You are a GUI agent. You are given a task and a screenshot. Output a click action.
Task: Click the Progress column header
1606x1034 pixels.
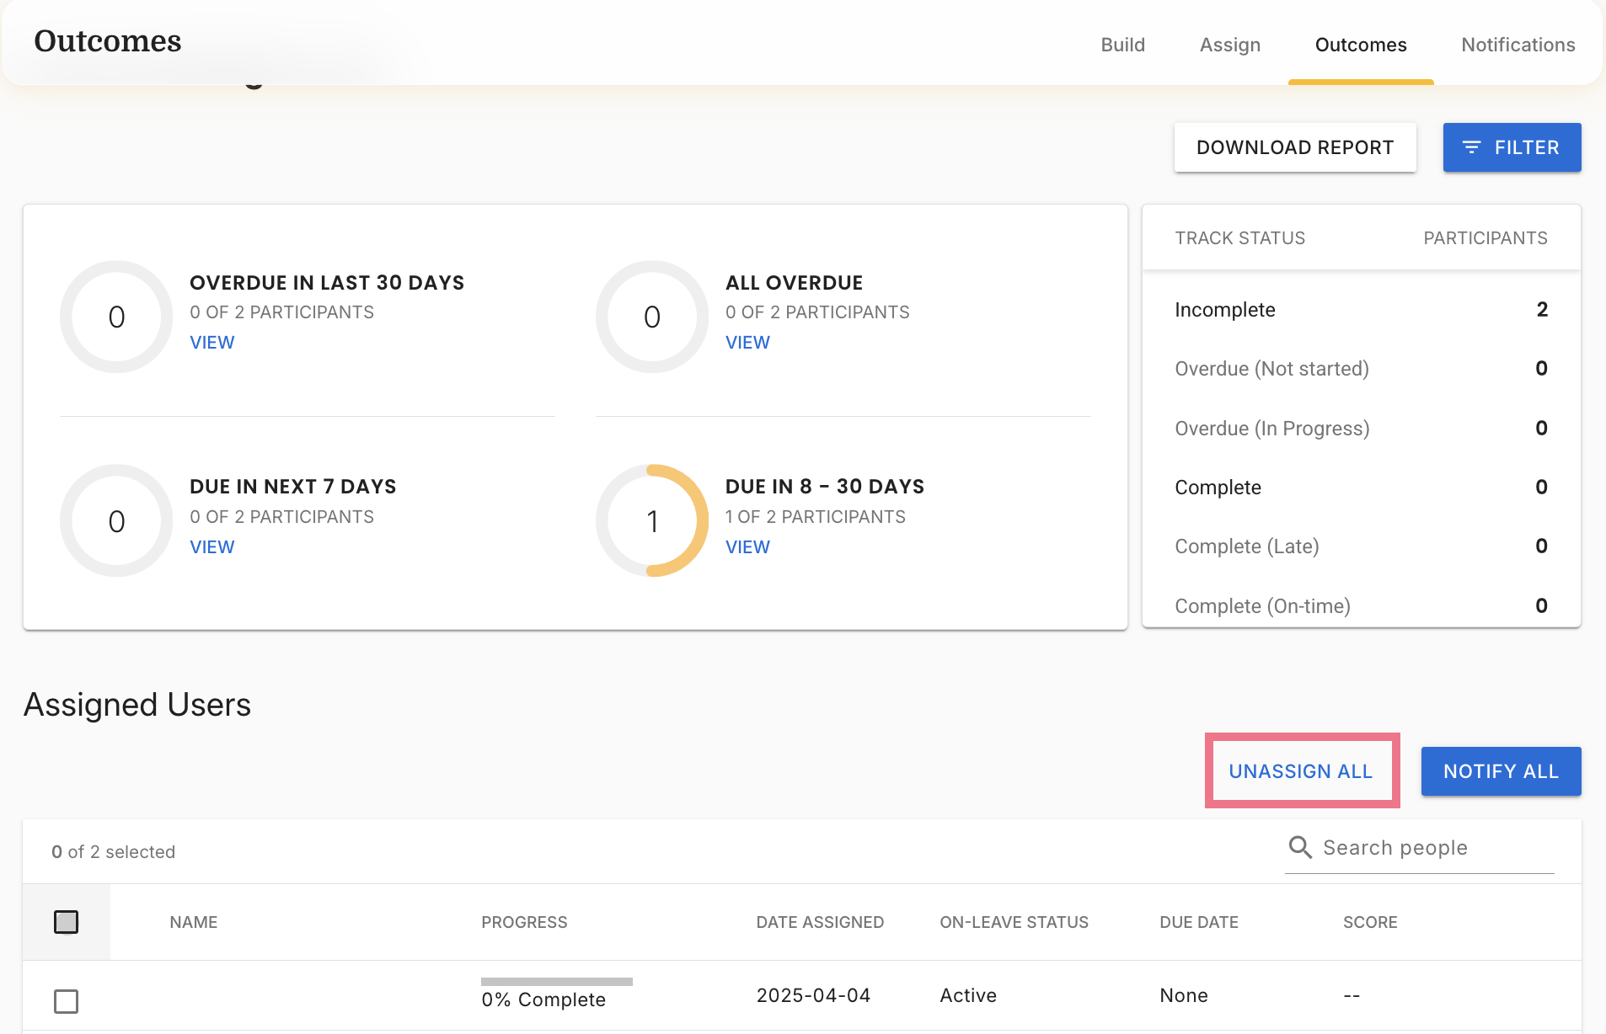[x=524, y=921]
